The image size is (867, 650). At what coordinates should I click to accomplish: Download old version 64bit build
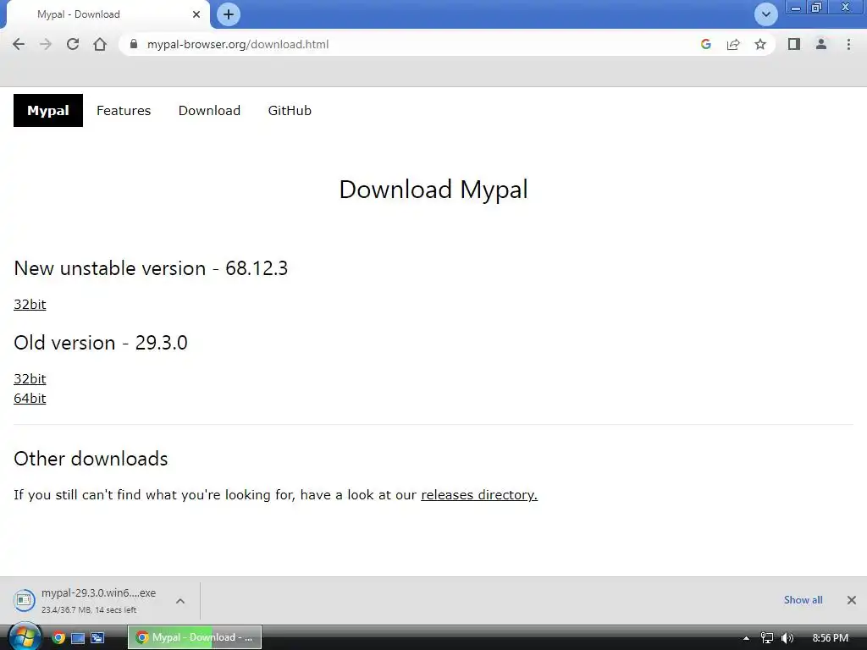(30, 399)
